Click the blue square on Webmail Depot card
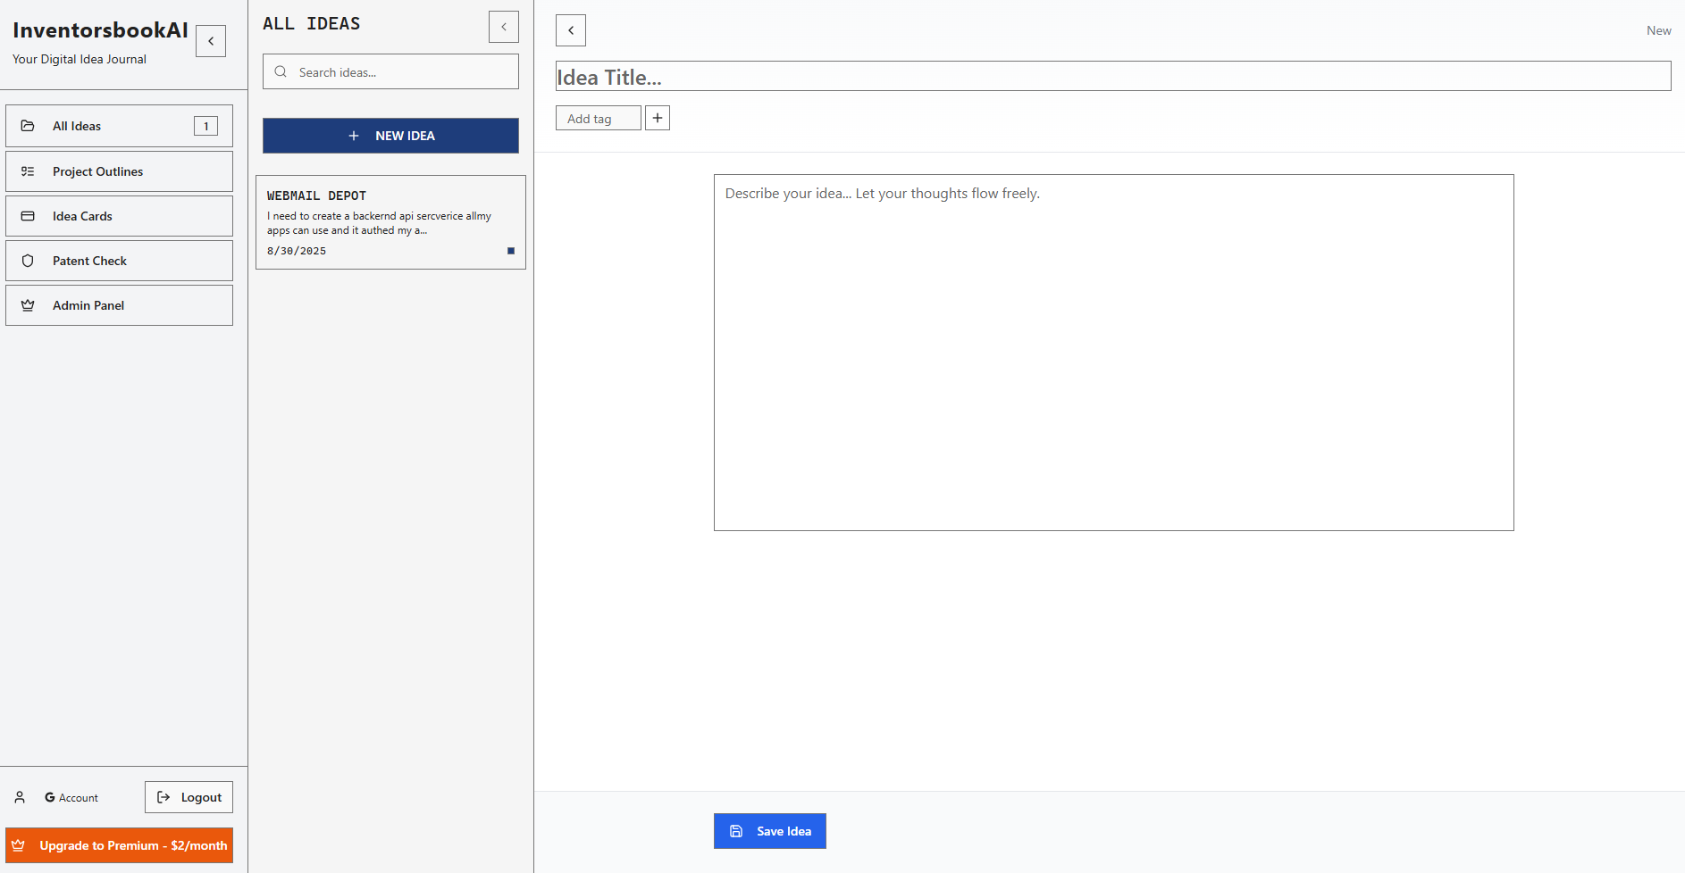Screen dimensions: 1685x873 (x=511, y=251)
